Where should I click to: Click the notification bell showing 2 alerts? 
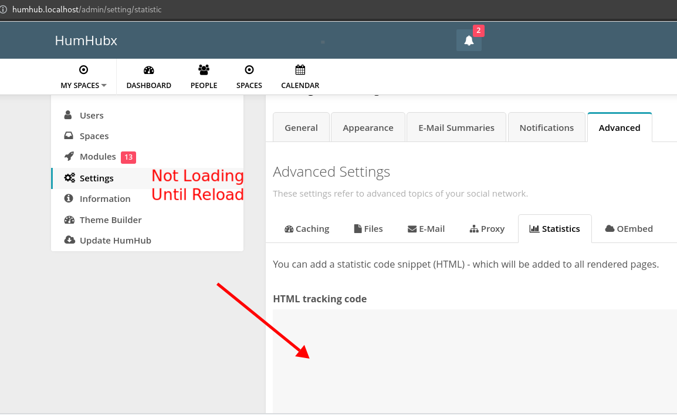[x=468, y=40]
